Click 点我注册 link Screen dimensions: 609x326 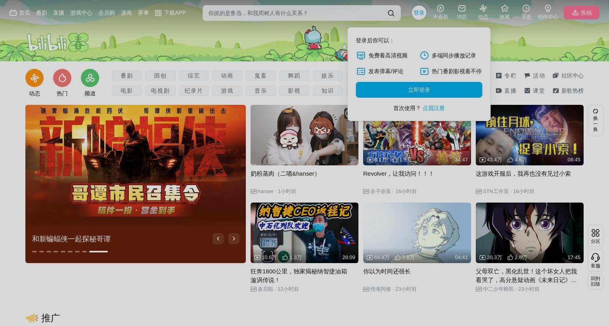433,108
